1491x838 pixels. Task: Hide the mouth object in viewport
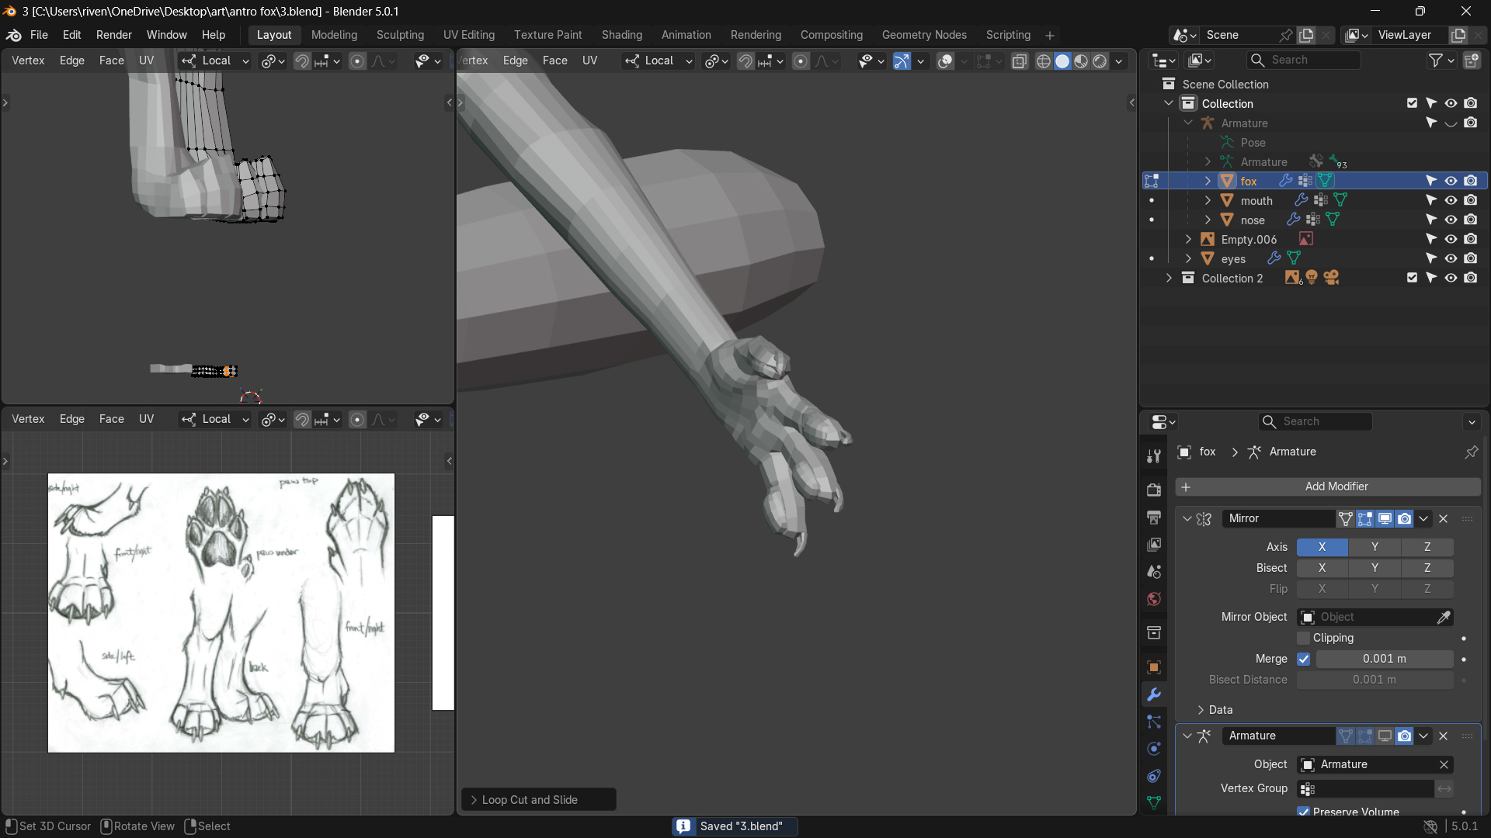(1451, 200)
